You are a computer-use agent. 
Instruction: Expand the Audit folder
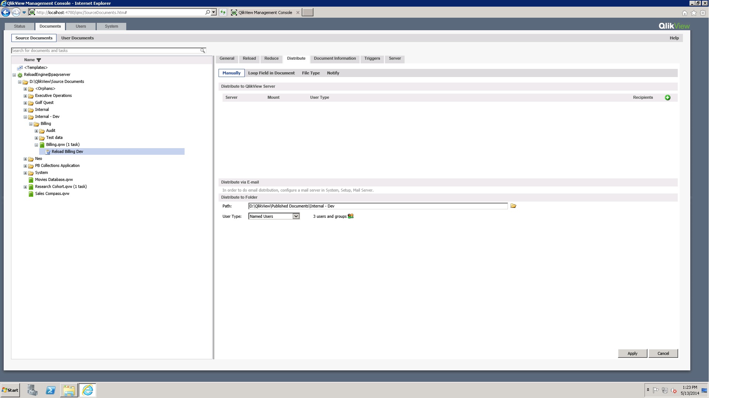click(x=37, y=131)
